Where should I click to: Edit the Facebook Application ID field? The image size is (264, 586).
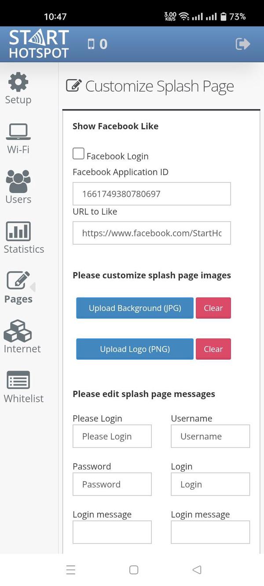(x=152, y=193)
